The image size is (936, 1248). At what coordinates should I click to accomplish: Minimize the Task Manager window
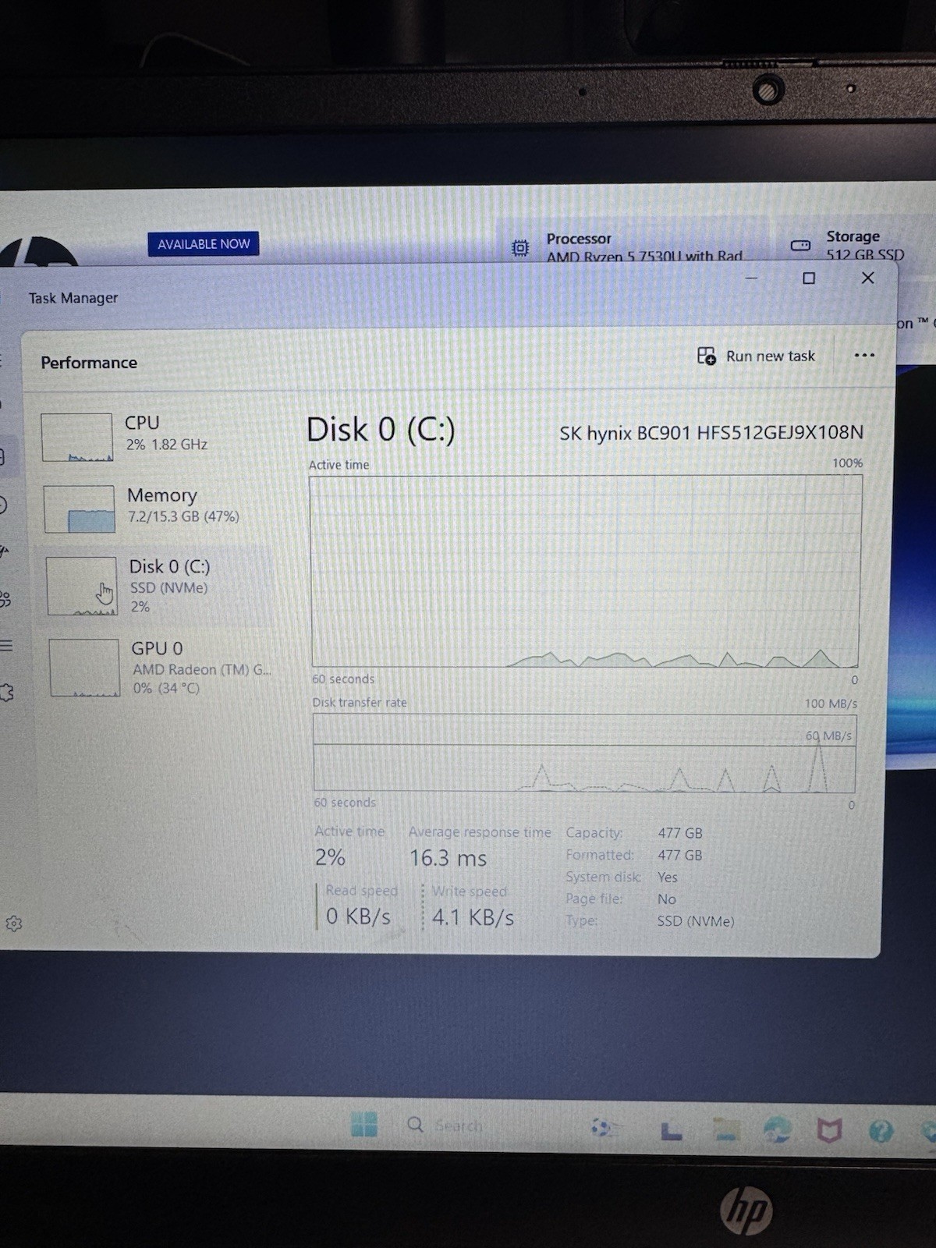[x=751, y=278]
